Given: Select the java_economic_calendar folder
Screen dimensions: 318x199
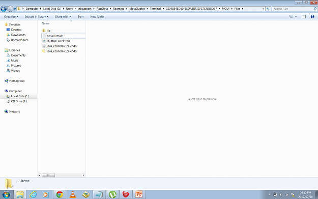Looking at the screenshot, I should click(62, 51).
